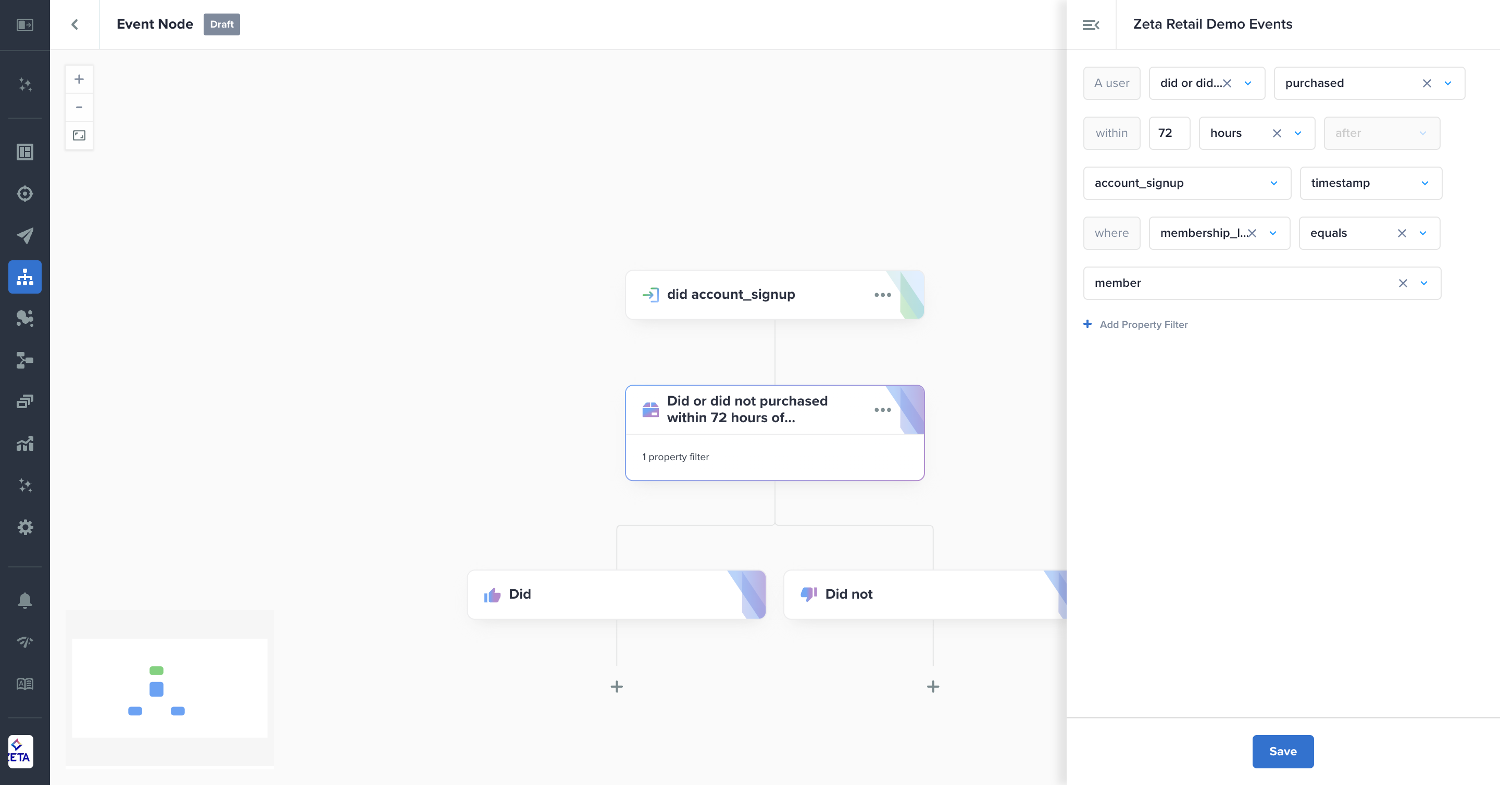The width and height of the screenshot is (1500, 785).
Task: Expand the account_signup dropdown
Action: tap(1273, 183)
